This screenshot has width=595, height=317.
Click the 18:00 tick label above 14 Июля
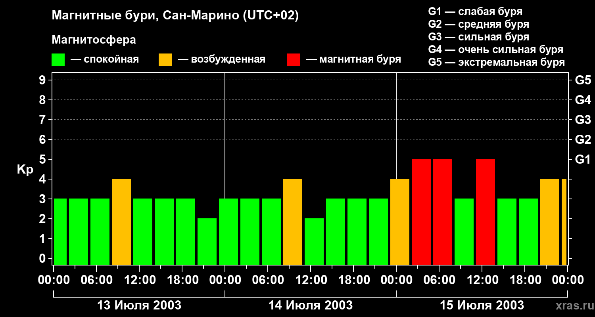tap(353, 280)
